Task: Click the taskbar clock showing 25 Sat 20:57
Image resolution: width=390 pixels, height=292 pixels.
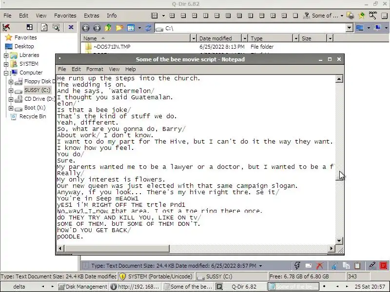Action: point(370,287)
